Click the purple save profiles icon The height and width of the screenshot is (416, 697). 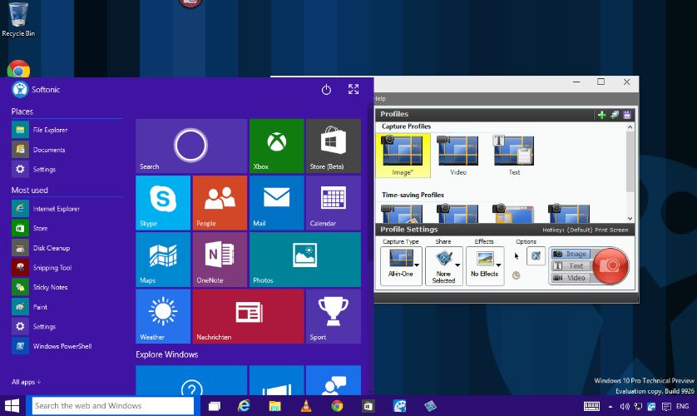click(627, 115)
